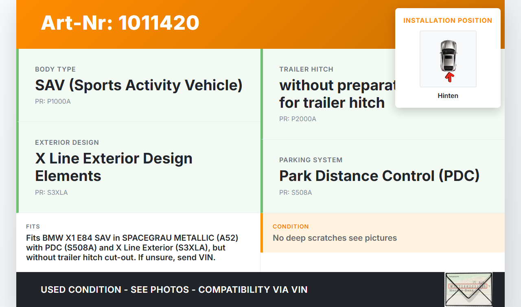Click the No deep scratches condition note
Screen dimensions: 521x307
335,238
